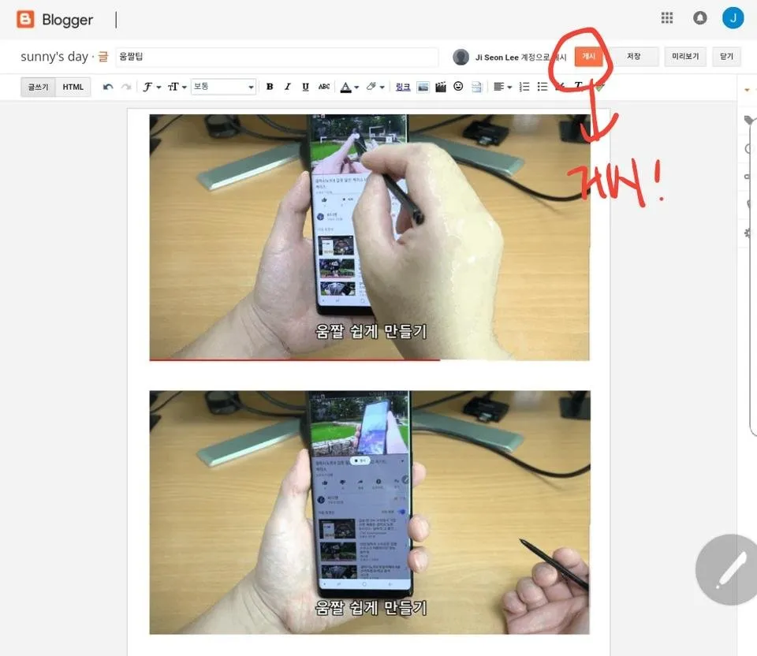The width and height of the screenshot is (757, 656).
Task: Open the notifications bell
Action: [699, 18]
